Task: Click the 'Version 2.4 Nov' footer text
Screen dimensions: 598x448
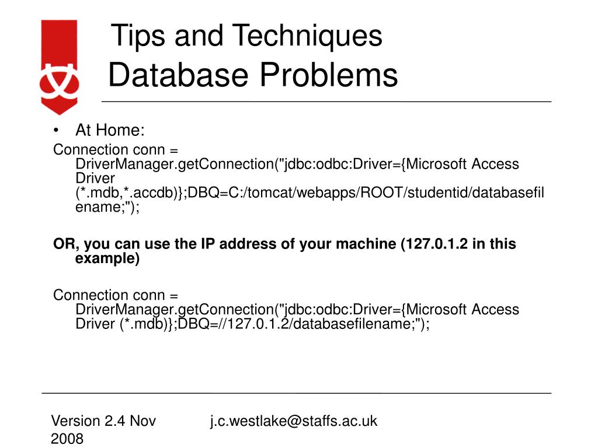Action: click(103, 421)
